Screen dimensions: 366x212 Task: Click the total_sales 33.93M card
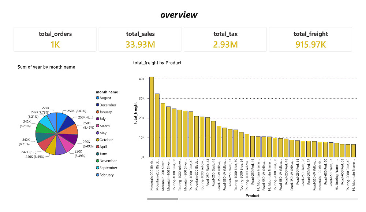[140, 39]
